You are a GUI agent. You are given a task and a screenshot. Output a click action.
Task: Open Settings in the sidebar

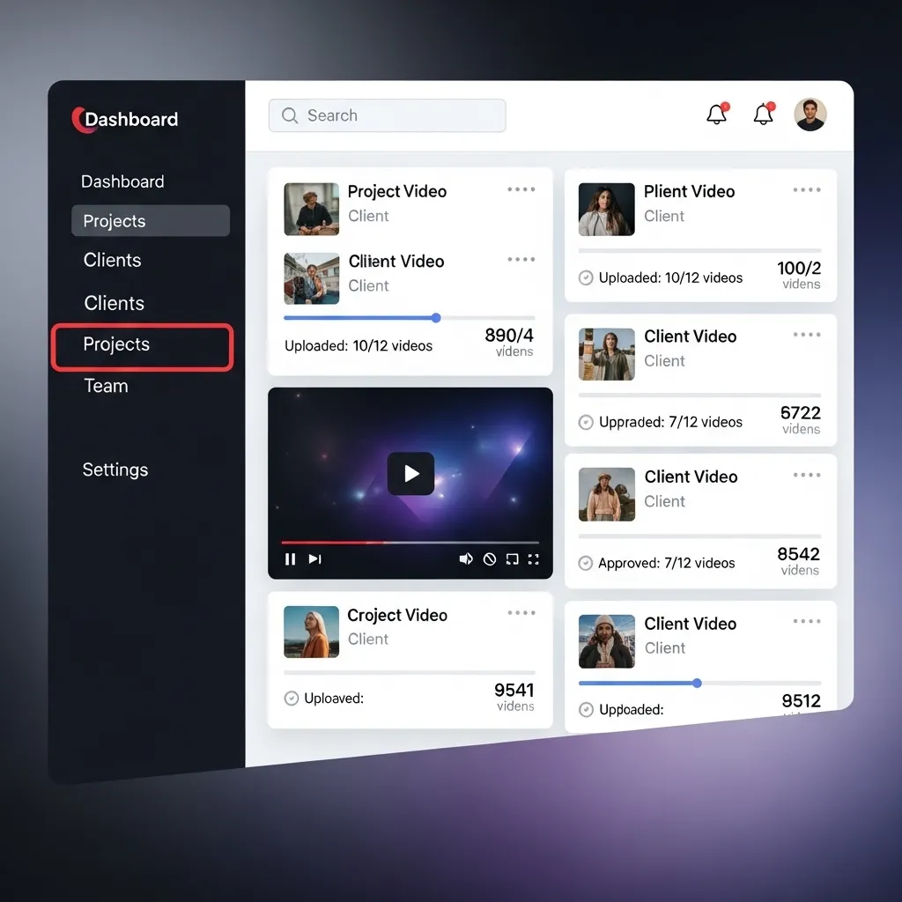[115, 470]
